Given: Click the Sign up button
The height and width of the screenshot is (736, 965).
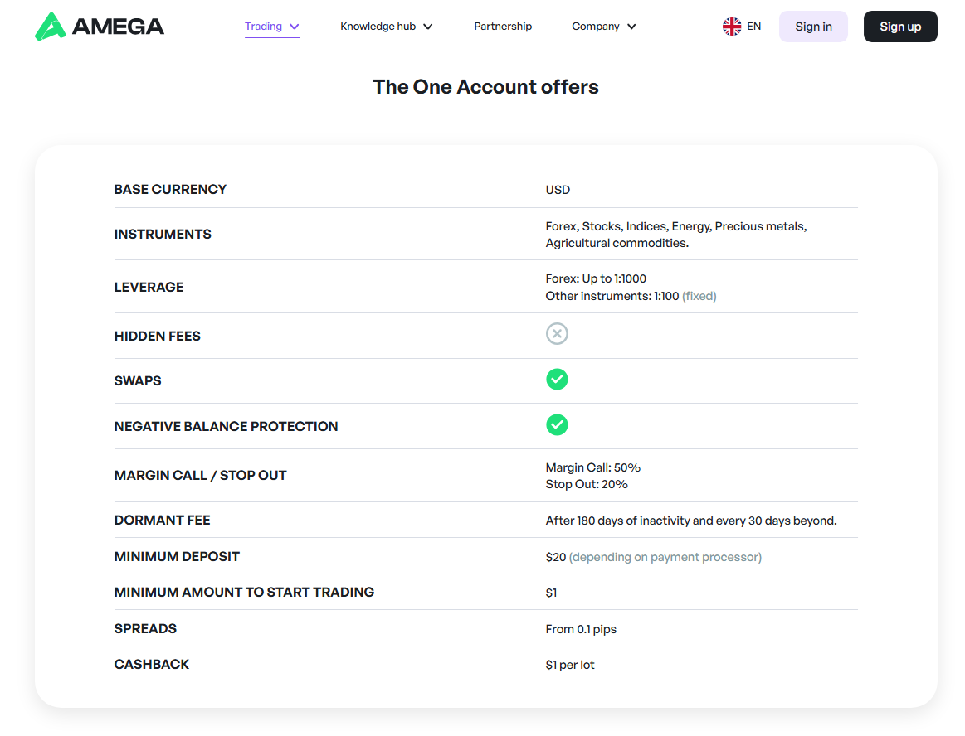Looking at the screenshot, I should coord(900,27).
